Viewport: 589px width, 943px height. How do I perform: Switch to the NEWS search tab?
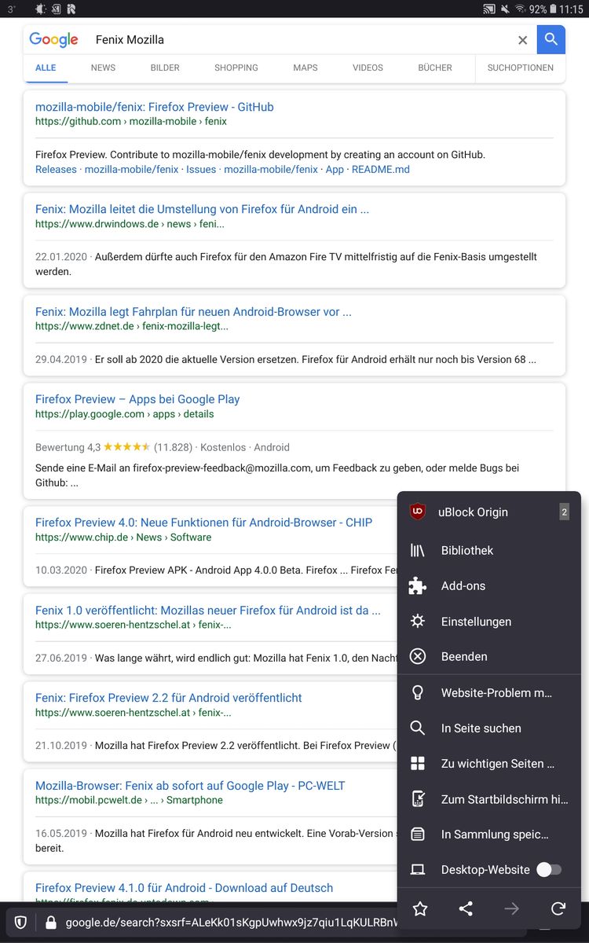tap(103, 68)
